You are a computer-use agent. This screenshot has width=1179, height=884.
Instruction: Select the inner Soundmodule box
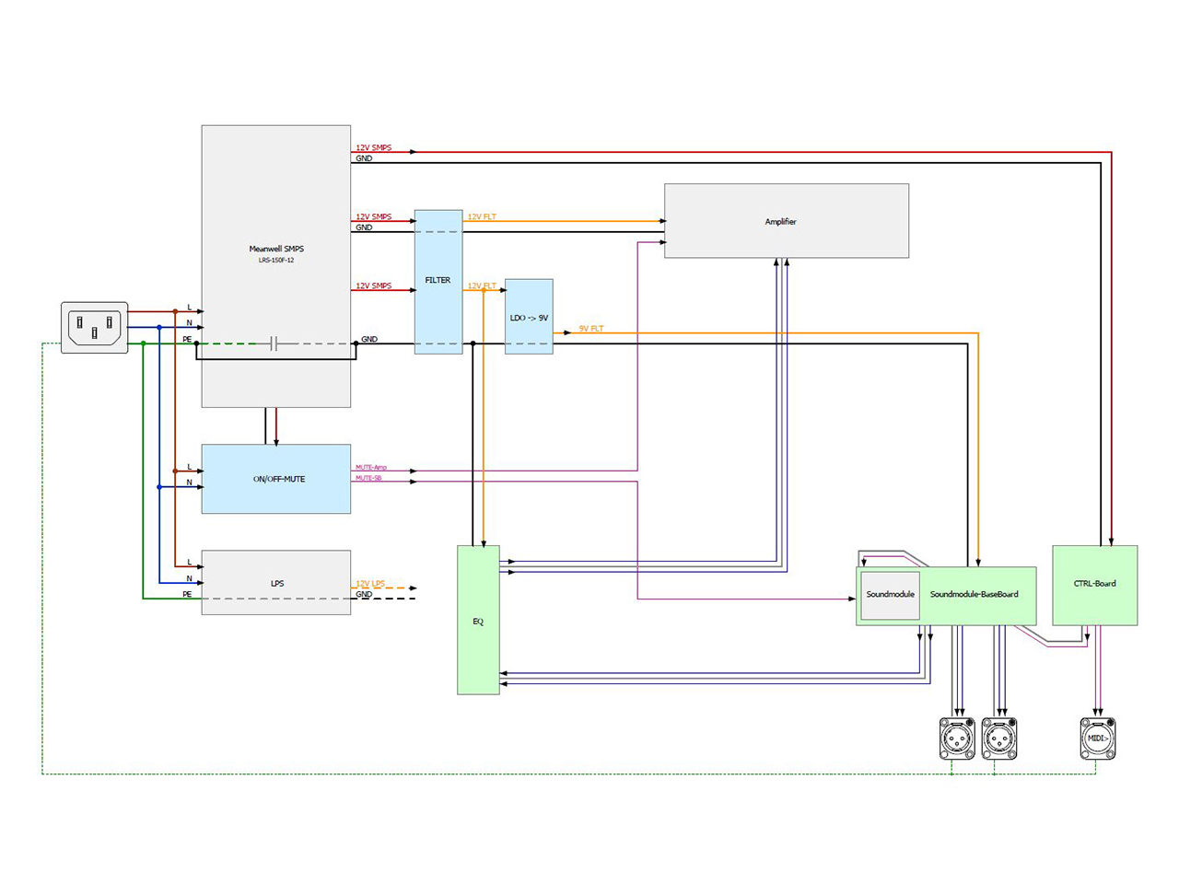coord(890,595)
